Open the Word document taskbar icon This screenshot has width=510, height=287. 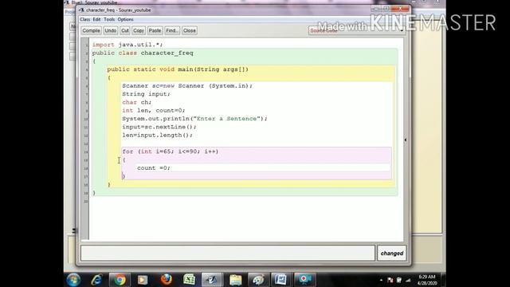[280, 280]
